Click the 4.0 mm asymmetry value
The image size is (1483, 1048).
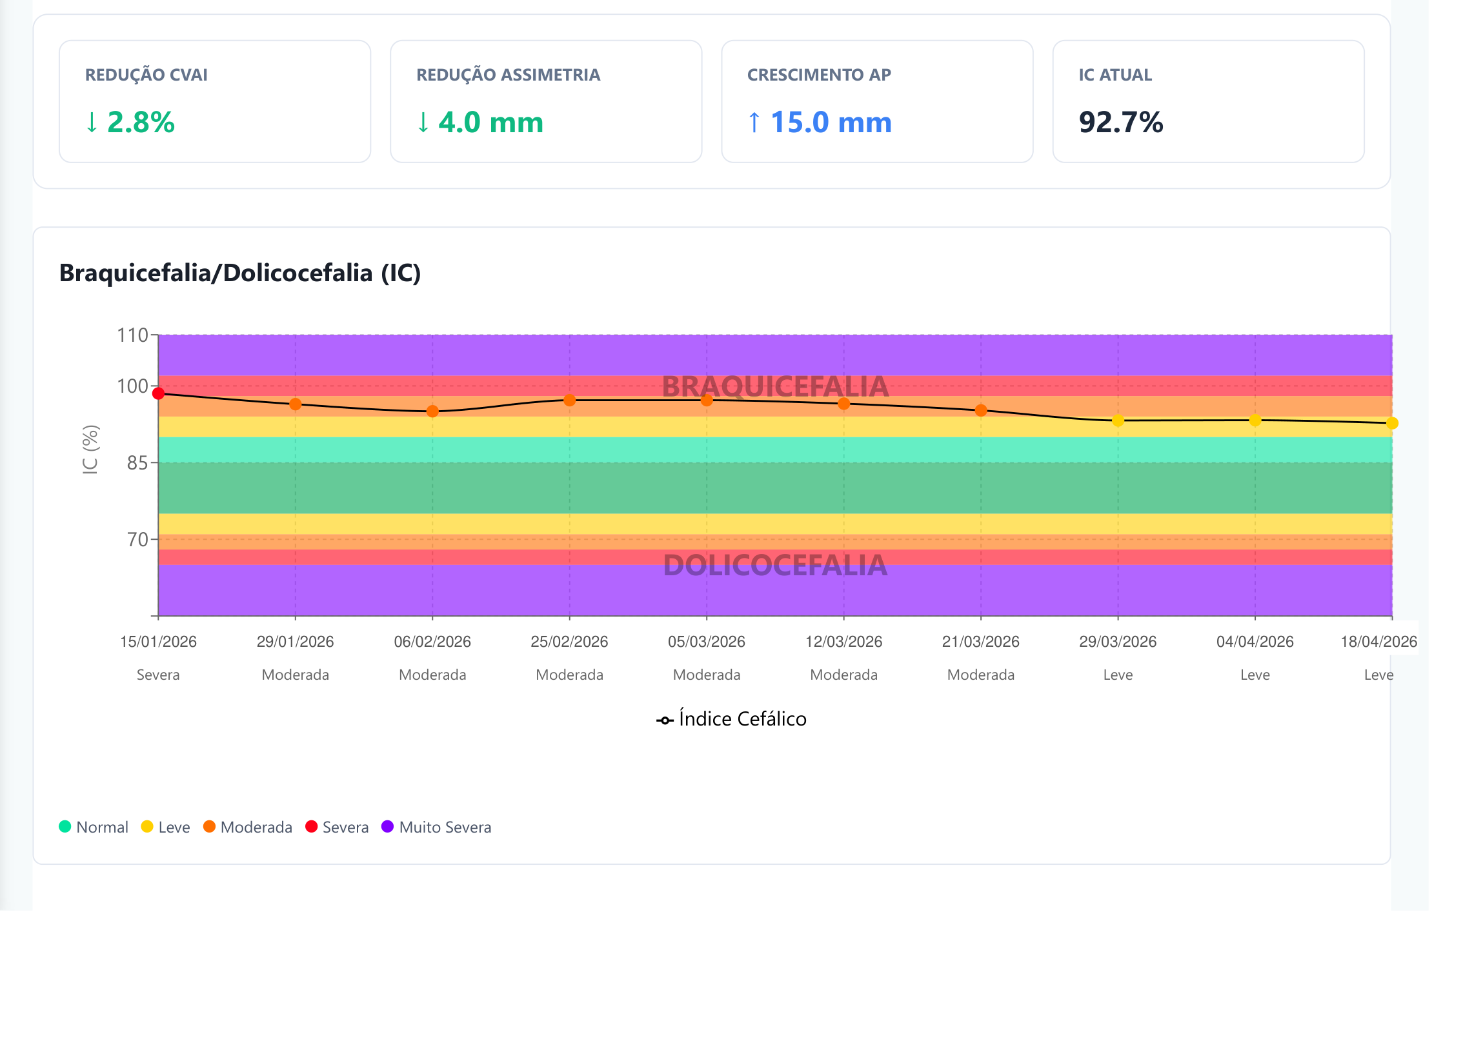(x=480, y=122)
